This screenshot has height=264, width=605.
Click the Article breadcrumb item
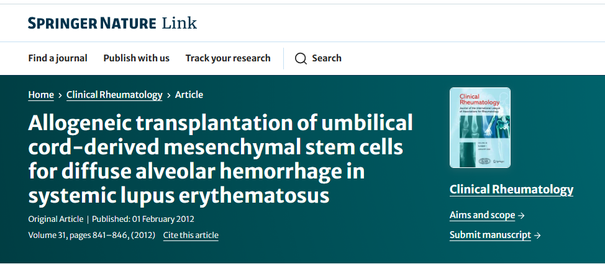click(x=189, y=95)
